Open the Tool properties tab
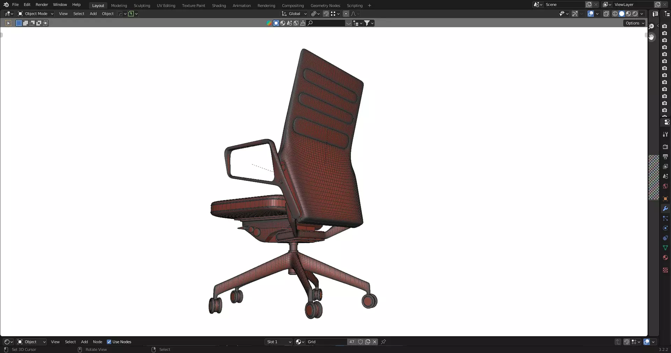This screenshot has width=671, height=353. [665, 134]
